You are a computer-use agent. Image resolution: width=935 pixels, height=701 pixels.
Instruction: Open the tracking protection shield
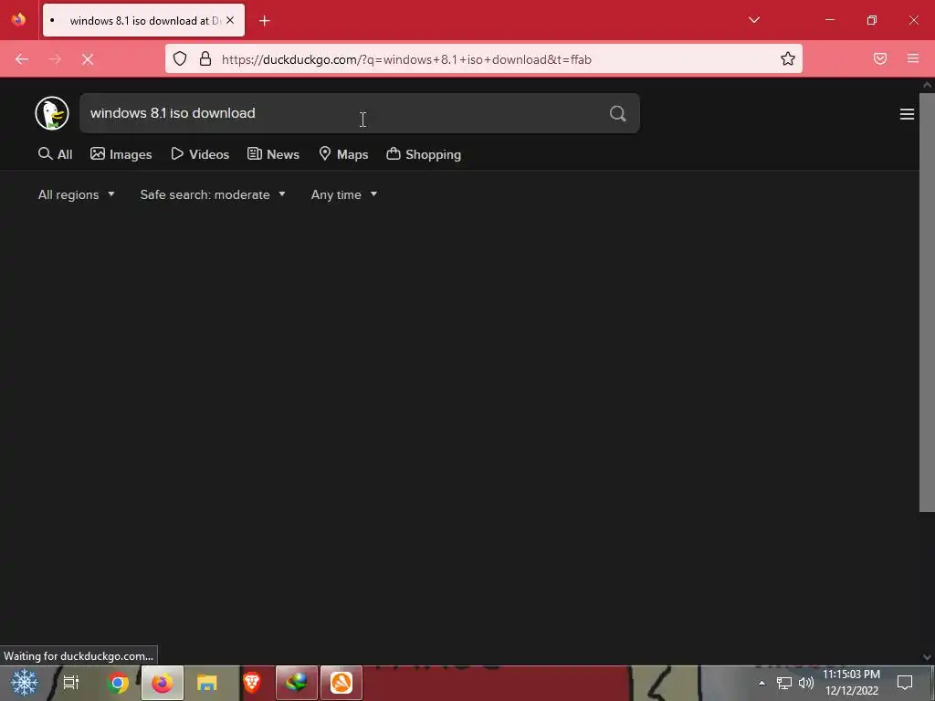[x=180, y=58]
